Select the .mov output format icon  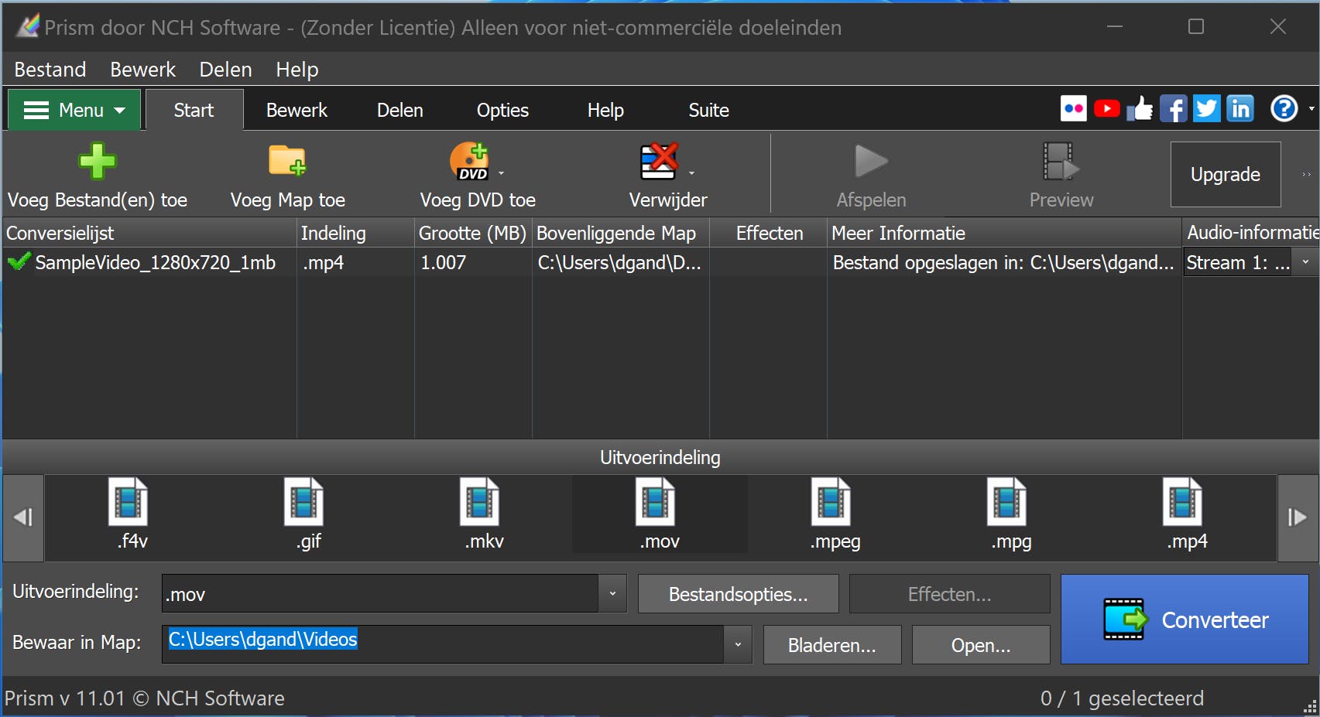pos(656,501)
